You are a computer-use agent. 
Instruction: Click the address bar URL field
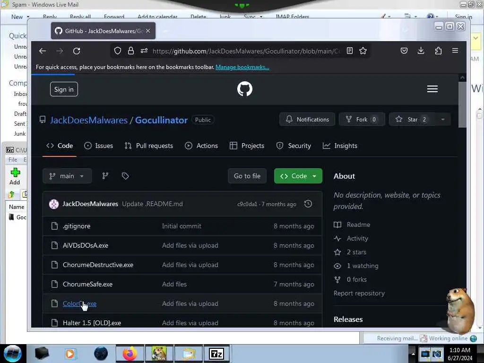click(x=246, y=51)
